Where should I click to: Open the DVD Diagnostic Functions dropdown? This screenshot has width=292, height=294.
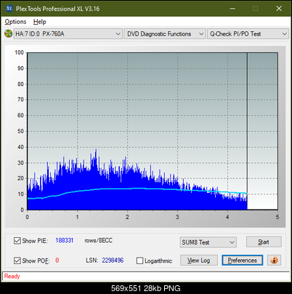click(165, 33)
